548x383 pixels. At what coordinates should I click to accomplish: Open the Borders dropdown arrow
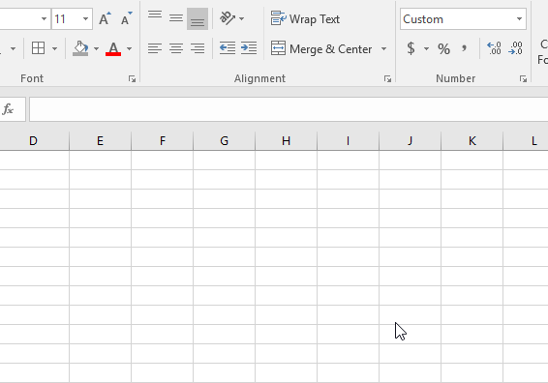point(55,48)
